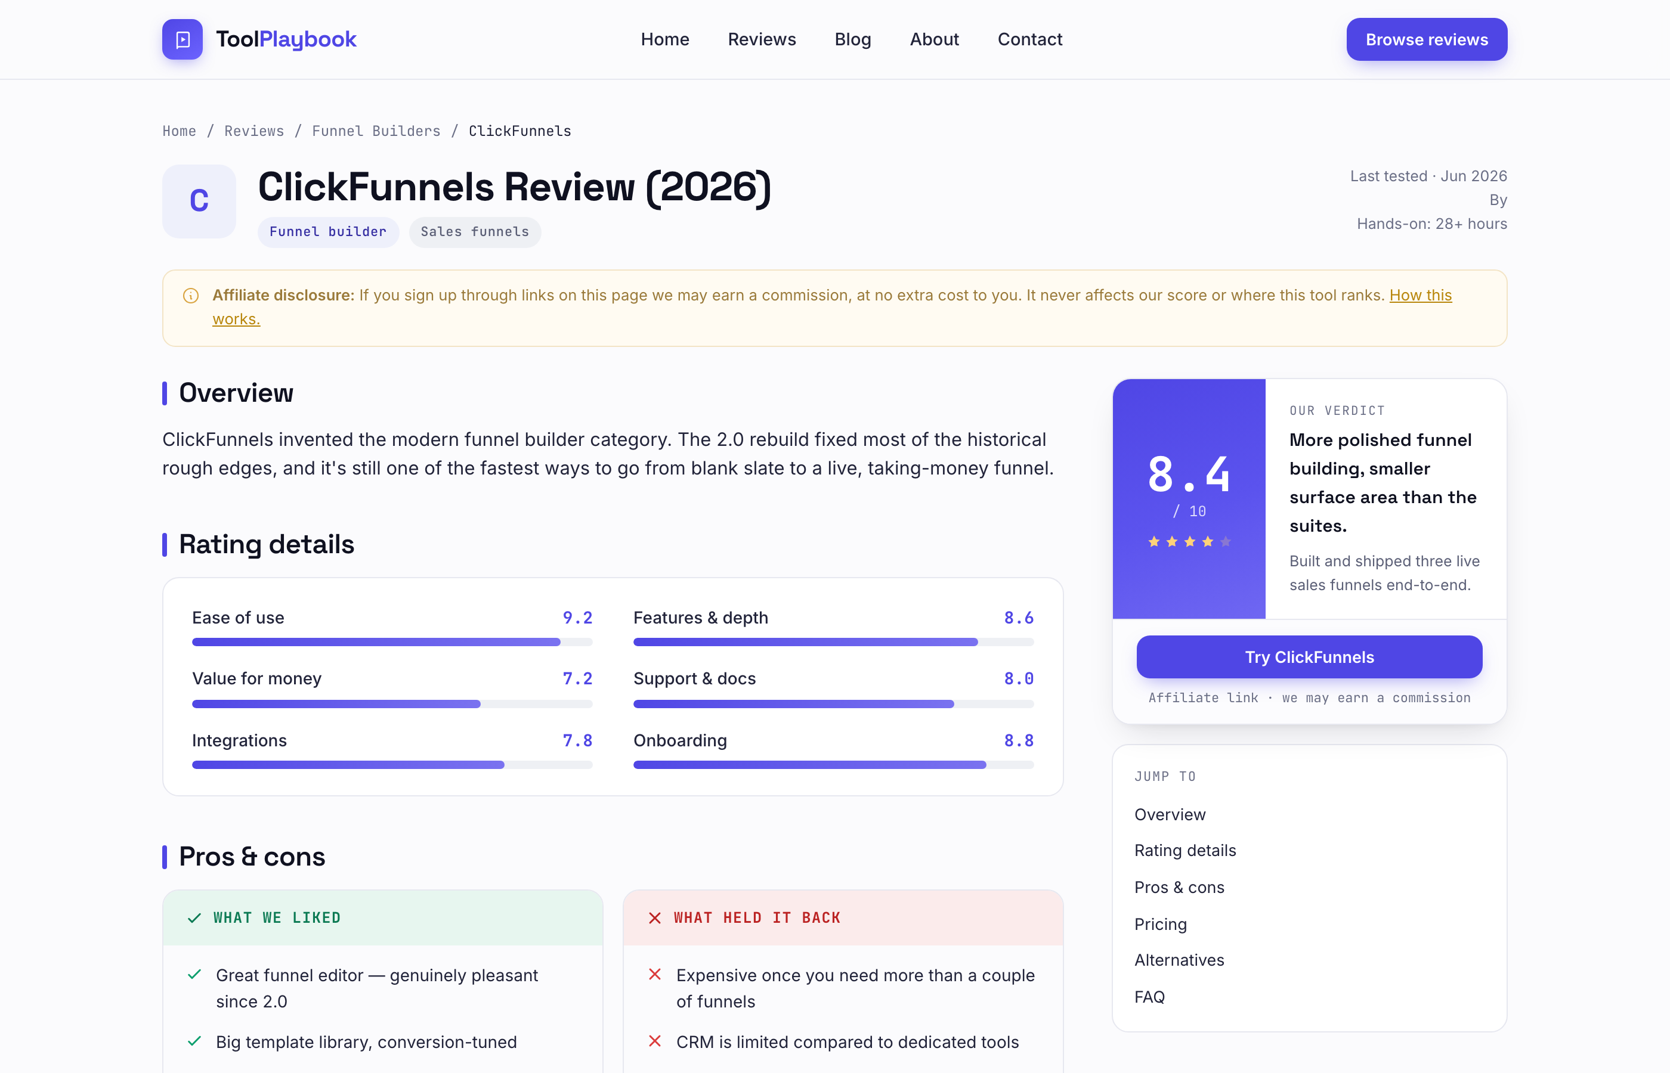The width and height of the screenshot is (1670, 1073).
Task: Click the JUMP TO label
Action: [1165, 776]
